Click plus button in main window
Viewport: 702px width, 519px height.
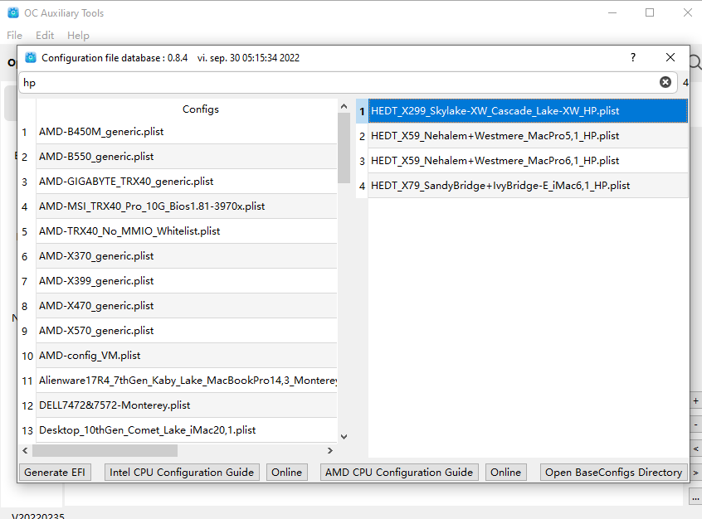(695, 401)
